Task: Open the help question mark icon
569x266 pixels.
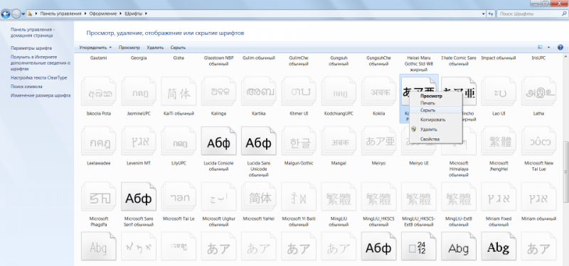Action: [560, 48]
